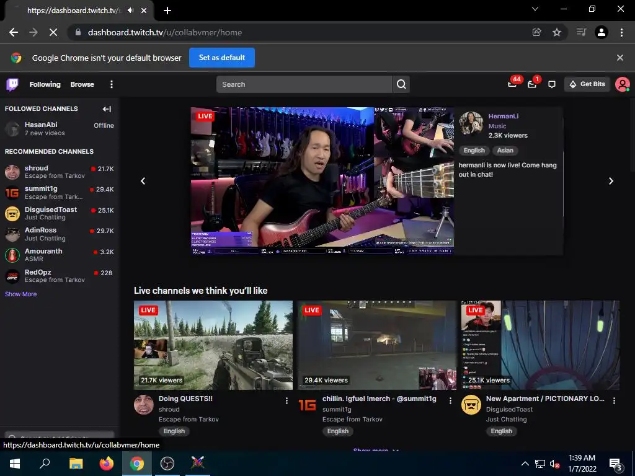
Task: Go to previous featured stream carousel arrow
Action: (143, 181)
